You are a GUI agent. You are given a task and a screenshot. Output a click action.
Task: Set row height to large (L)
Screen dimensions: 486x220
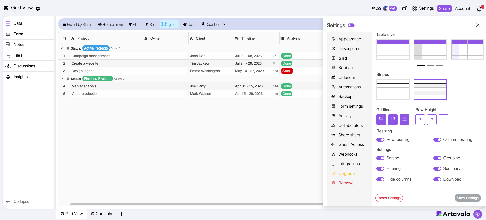tap(443, 119)
